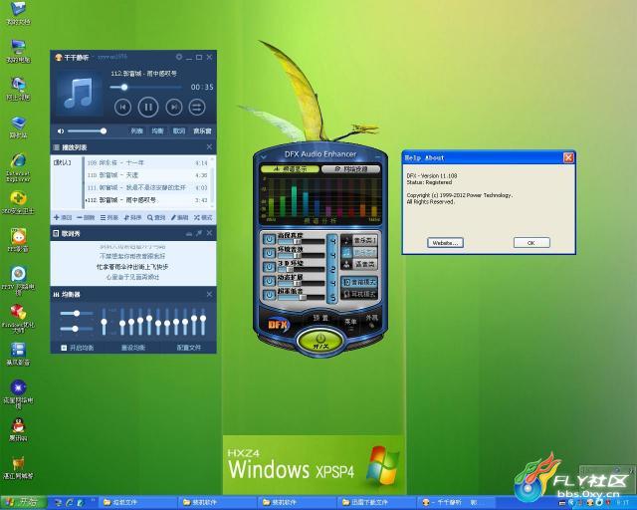
Task: Open the 模式 play mode menu
Action: 203,217
